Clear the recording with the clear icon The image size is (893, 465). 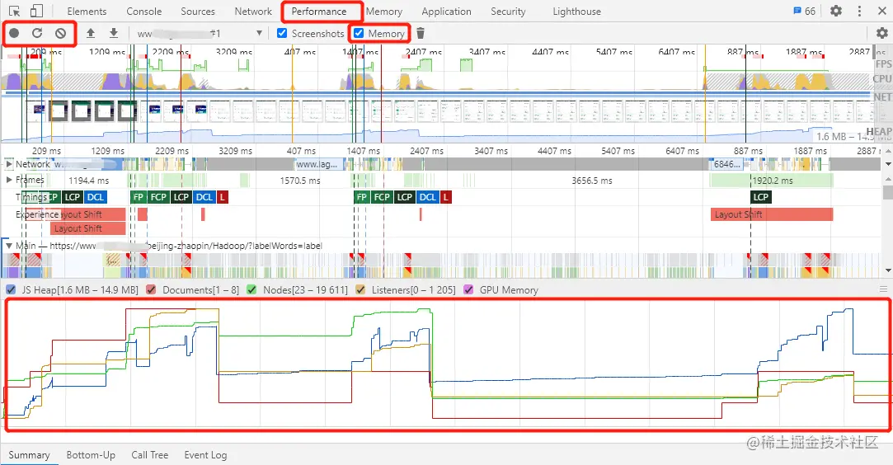(x=60, y=33)
